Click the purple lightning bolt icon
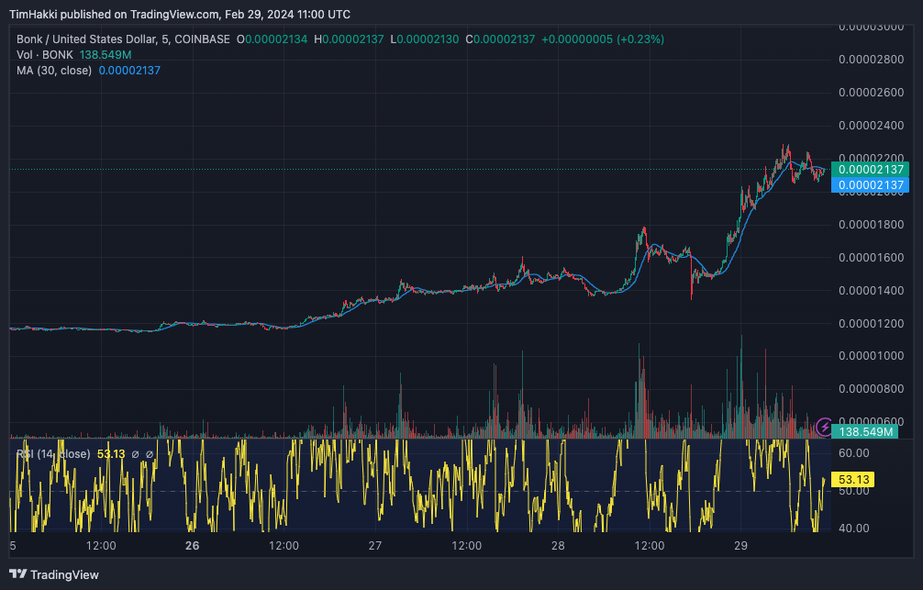This screenshot has height=590, width=923. point(824,427)
